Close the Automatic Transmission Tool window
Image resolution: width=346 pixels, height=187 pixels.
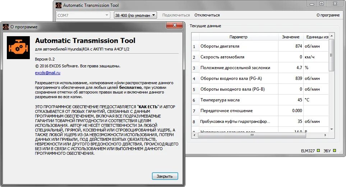click(335, 4)
